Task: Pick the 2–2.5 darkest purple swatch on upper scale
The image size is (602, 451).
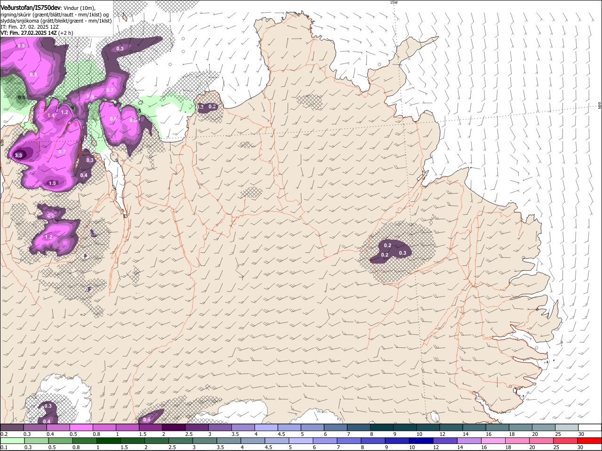Action: click(174, 427)
